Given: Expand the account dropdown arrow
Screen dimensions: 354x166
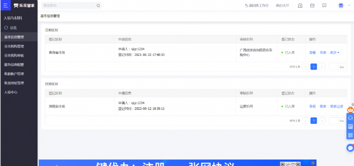Looking at the screenshot, I should point(349,6).
